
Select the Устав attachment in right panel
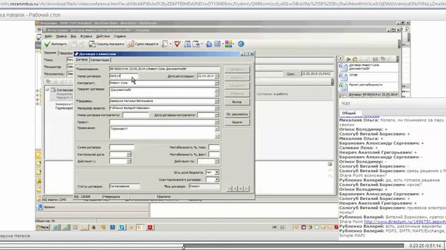coord(368,76)
